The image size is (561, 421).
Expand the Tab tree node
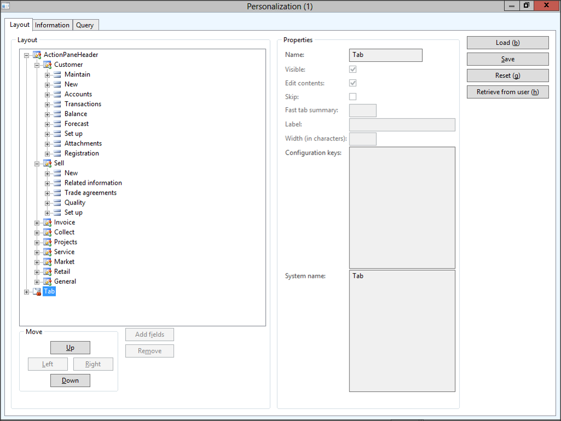(x=27, y=291)
